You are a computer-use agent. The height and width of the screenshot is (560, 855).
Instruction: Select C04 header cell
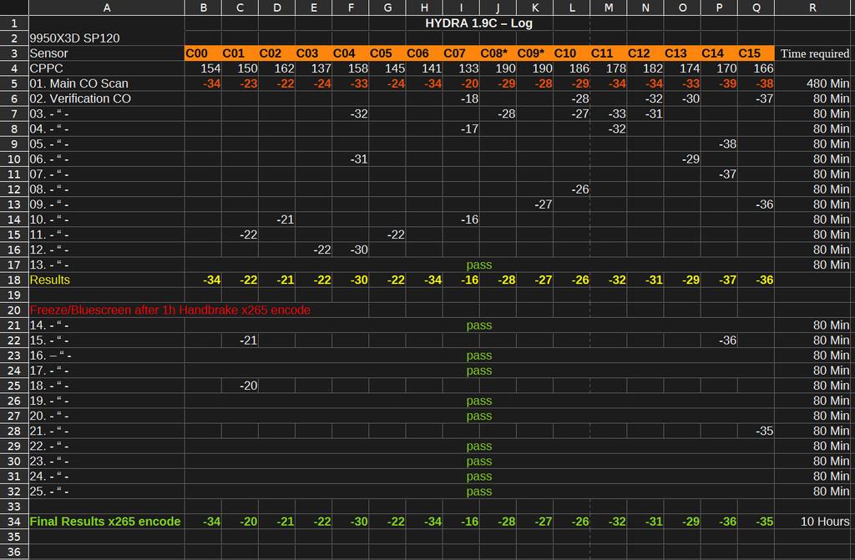(x=351, y=53)
